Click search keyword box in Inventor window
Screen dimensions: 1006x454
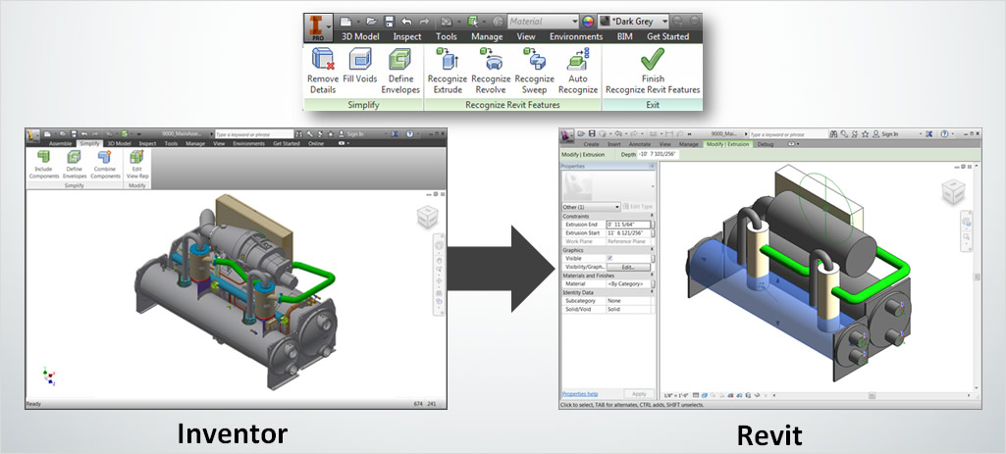pos(253,134)
